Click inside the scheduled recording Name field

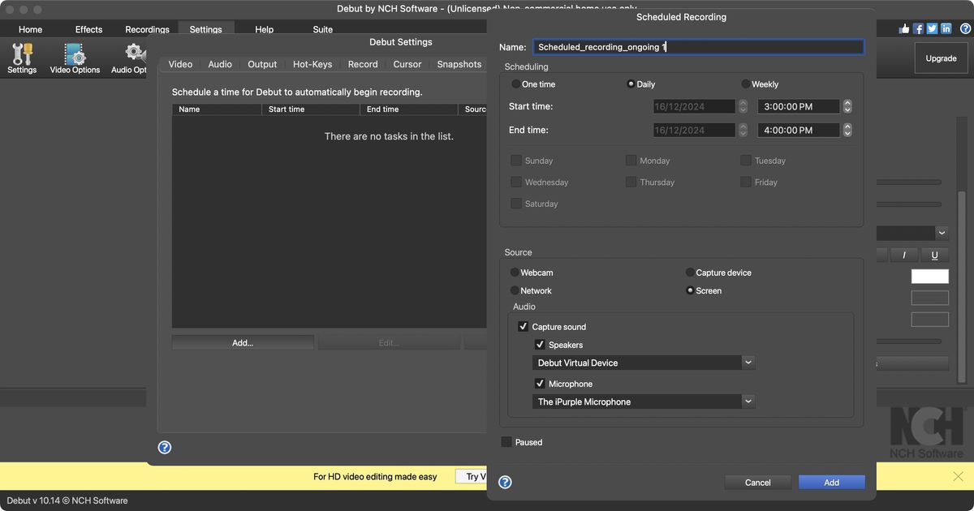(x=698, y=46)
